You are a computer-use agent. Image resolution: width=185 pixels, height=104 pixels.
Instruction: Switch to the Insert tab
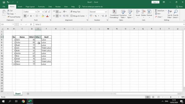click(x=20, y=7)
